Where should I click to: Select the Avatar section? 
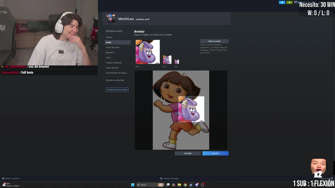118,42
